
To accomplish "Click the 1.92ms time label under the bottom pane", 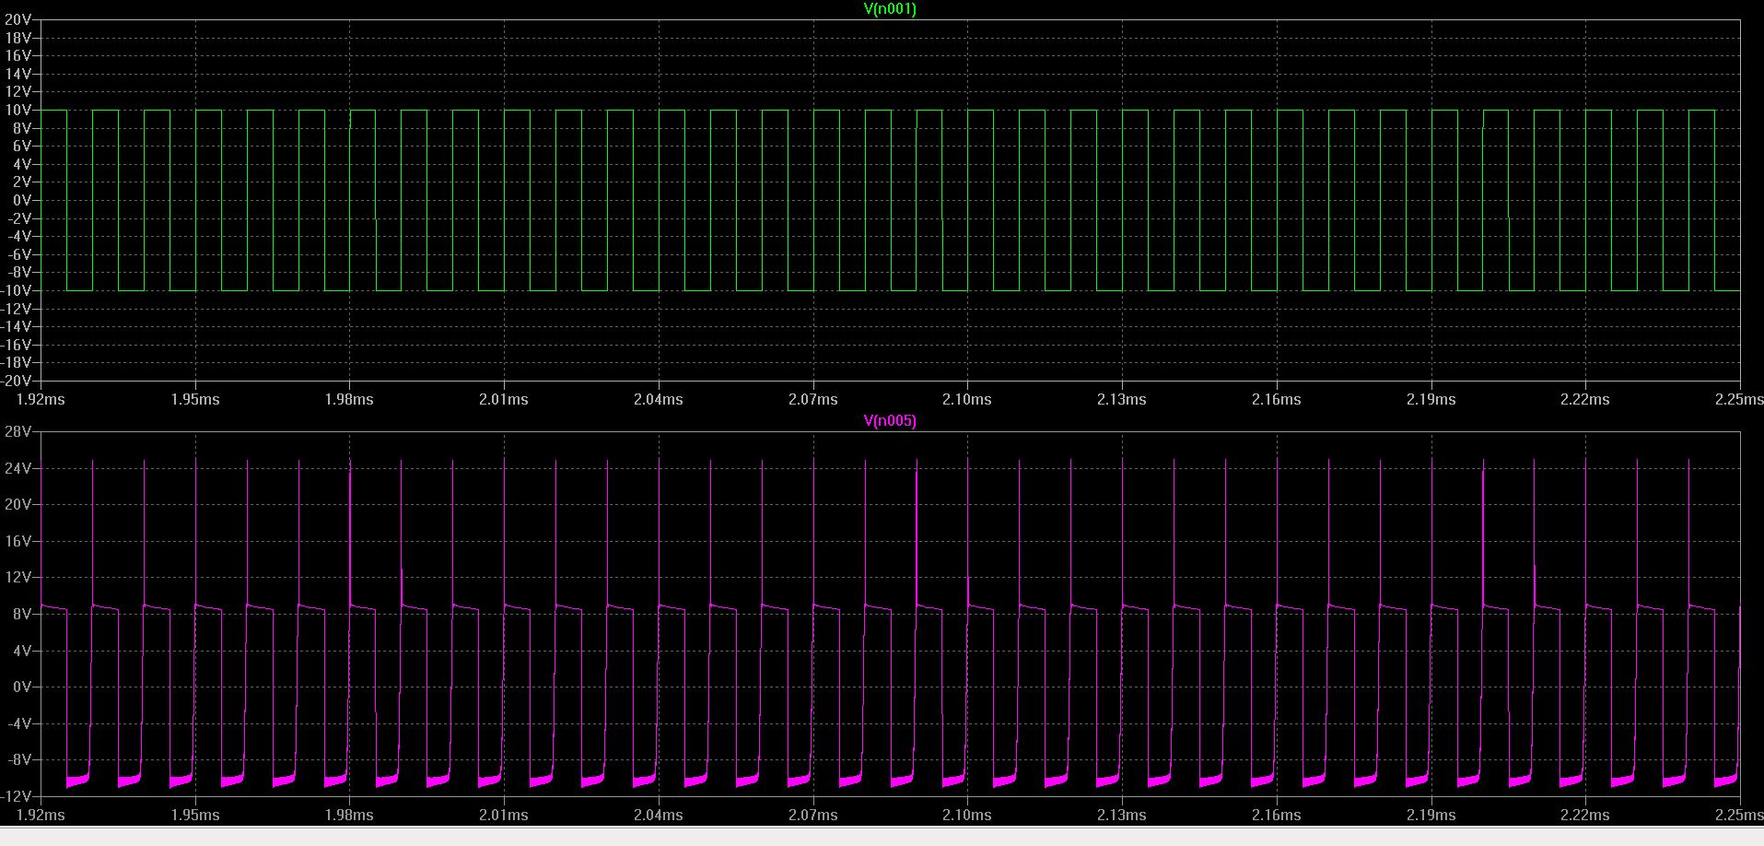I will pos(41,815).
